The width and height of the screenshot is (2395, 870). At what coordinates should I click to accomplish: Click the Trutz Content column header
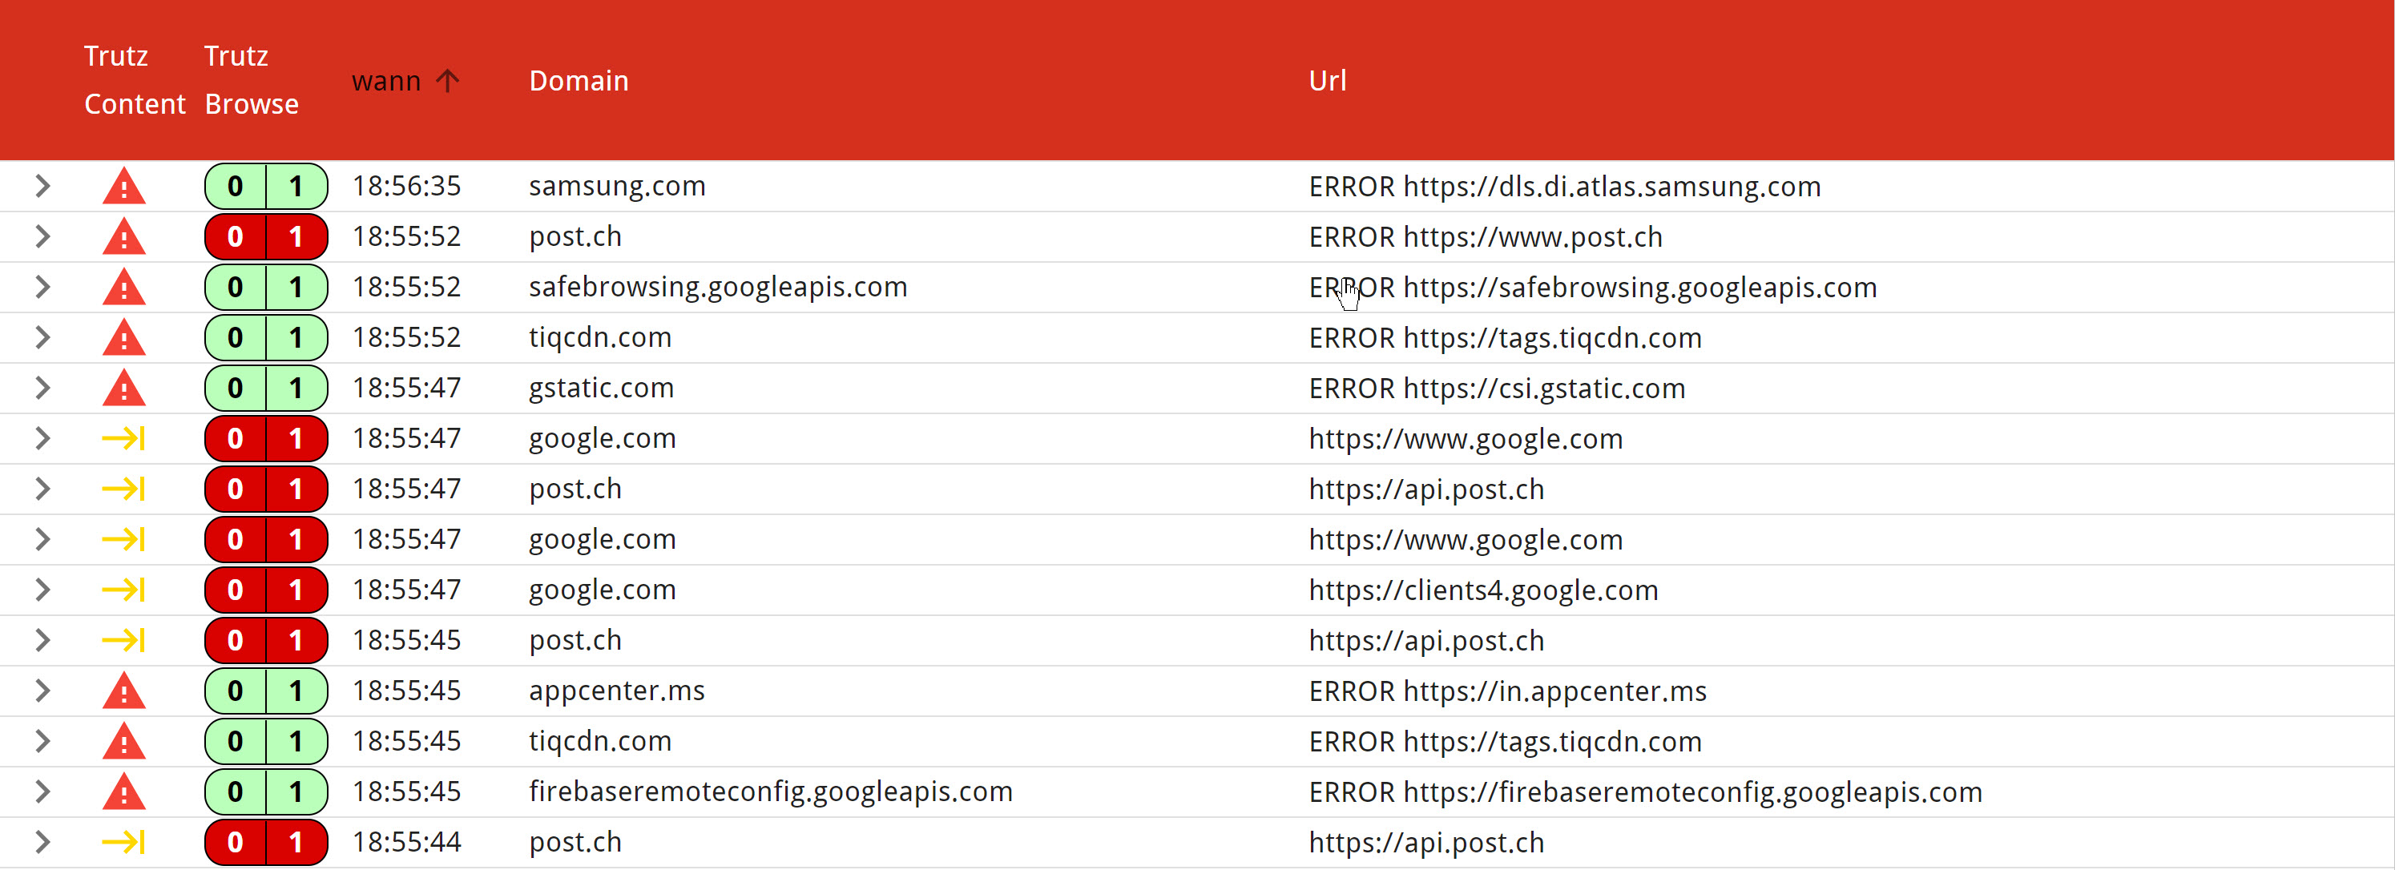click(x=134, y=81)
